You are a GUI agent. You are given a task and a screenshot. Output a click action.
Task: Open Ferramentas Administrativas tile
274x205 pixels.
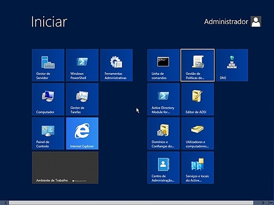click(x=116, y=65)
